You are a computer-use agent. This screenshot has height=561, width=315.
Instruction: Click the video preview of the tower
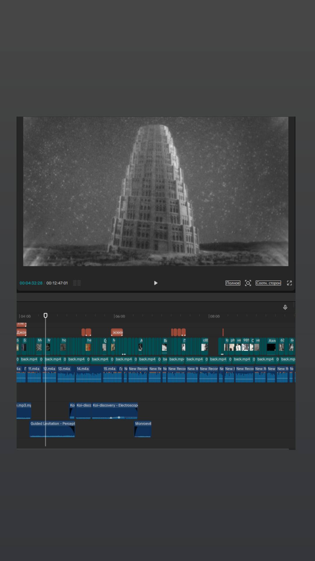pos(156,191)
